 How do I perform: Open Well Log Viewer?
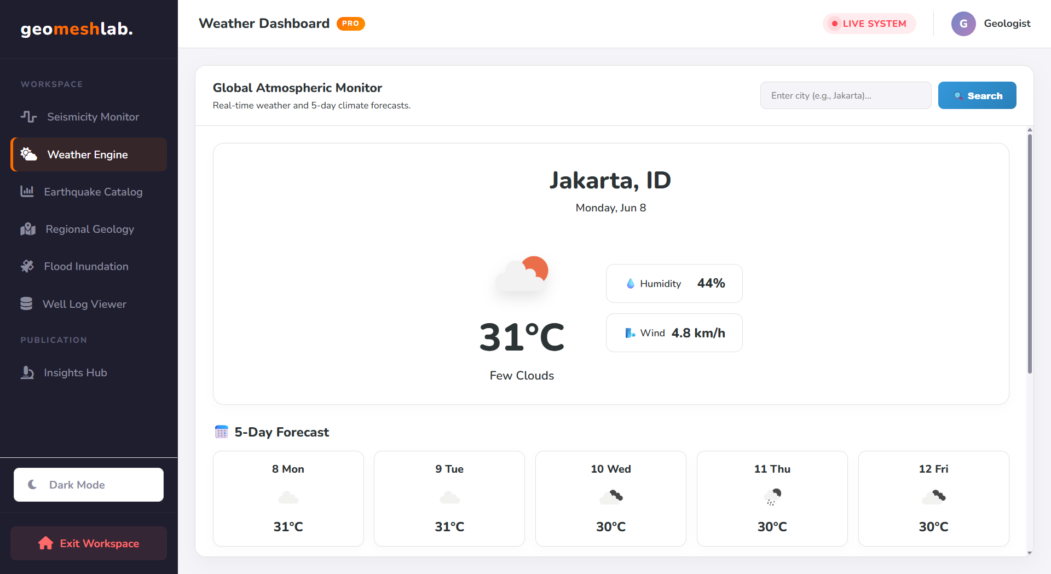click(89, 304)
